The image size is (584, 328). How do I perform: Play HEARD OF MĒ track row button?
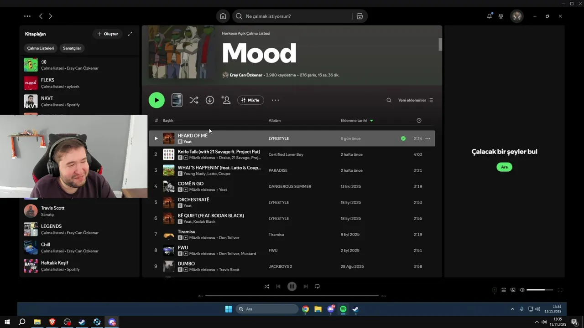[156, 138]
